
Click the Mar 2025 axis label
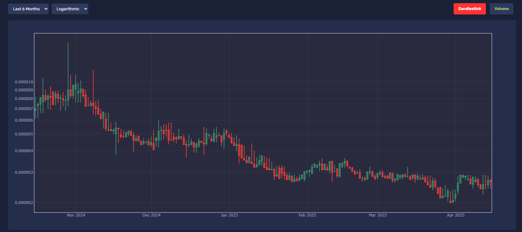click(378, 215)
